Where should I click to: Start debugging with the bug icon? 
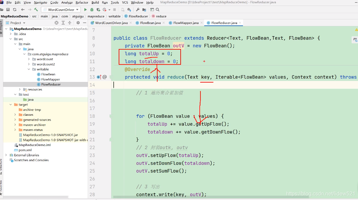point(92,10)
